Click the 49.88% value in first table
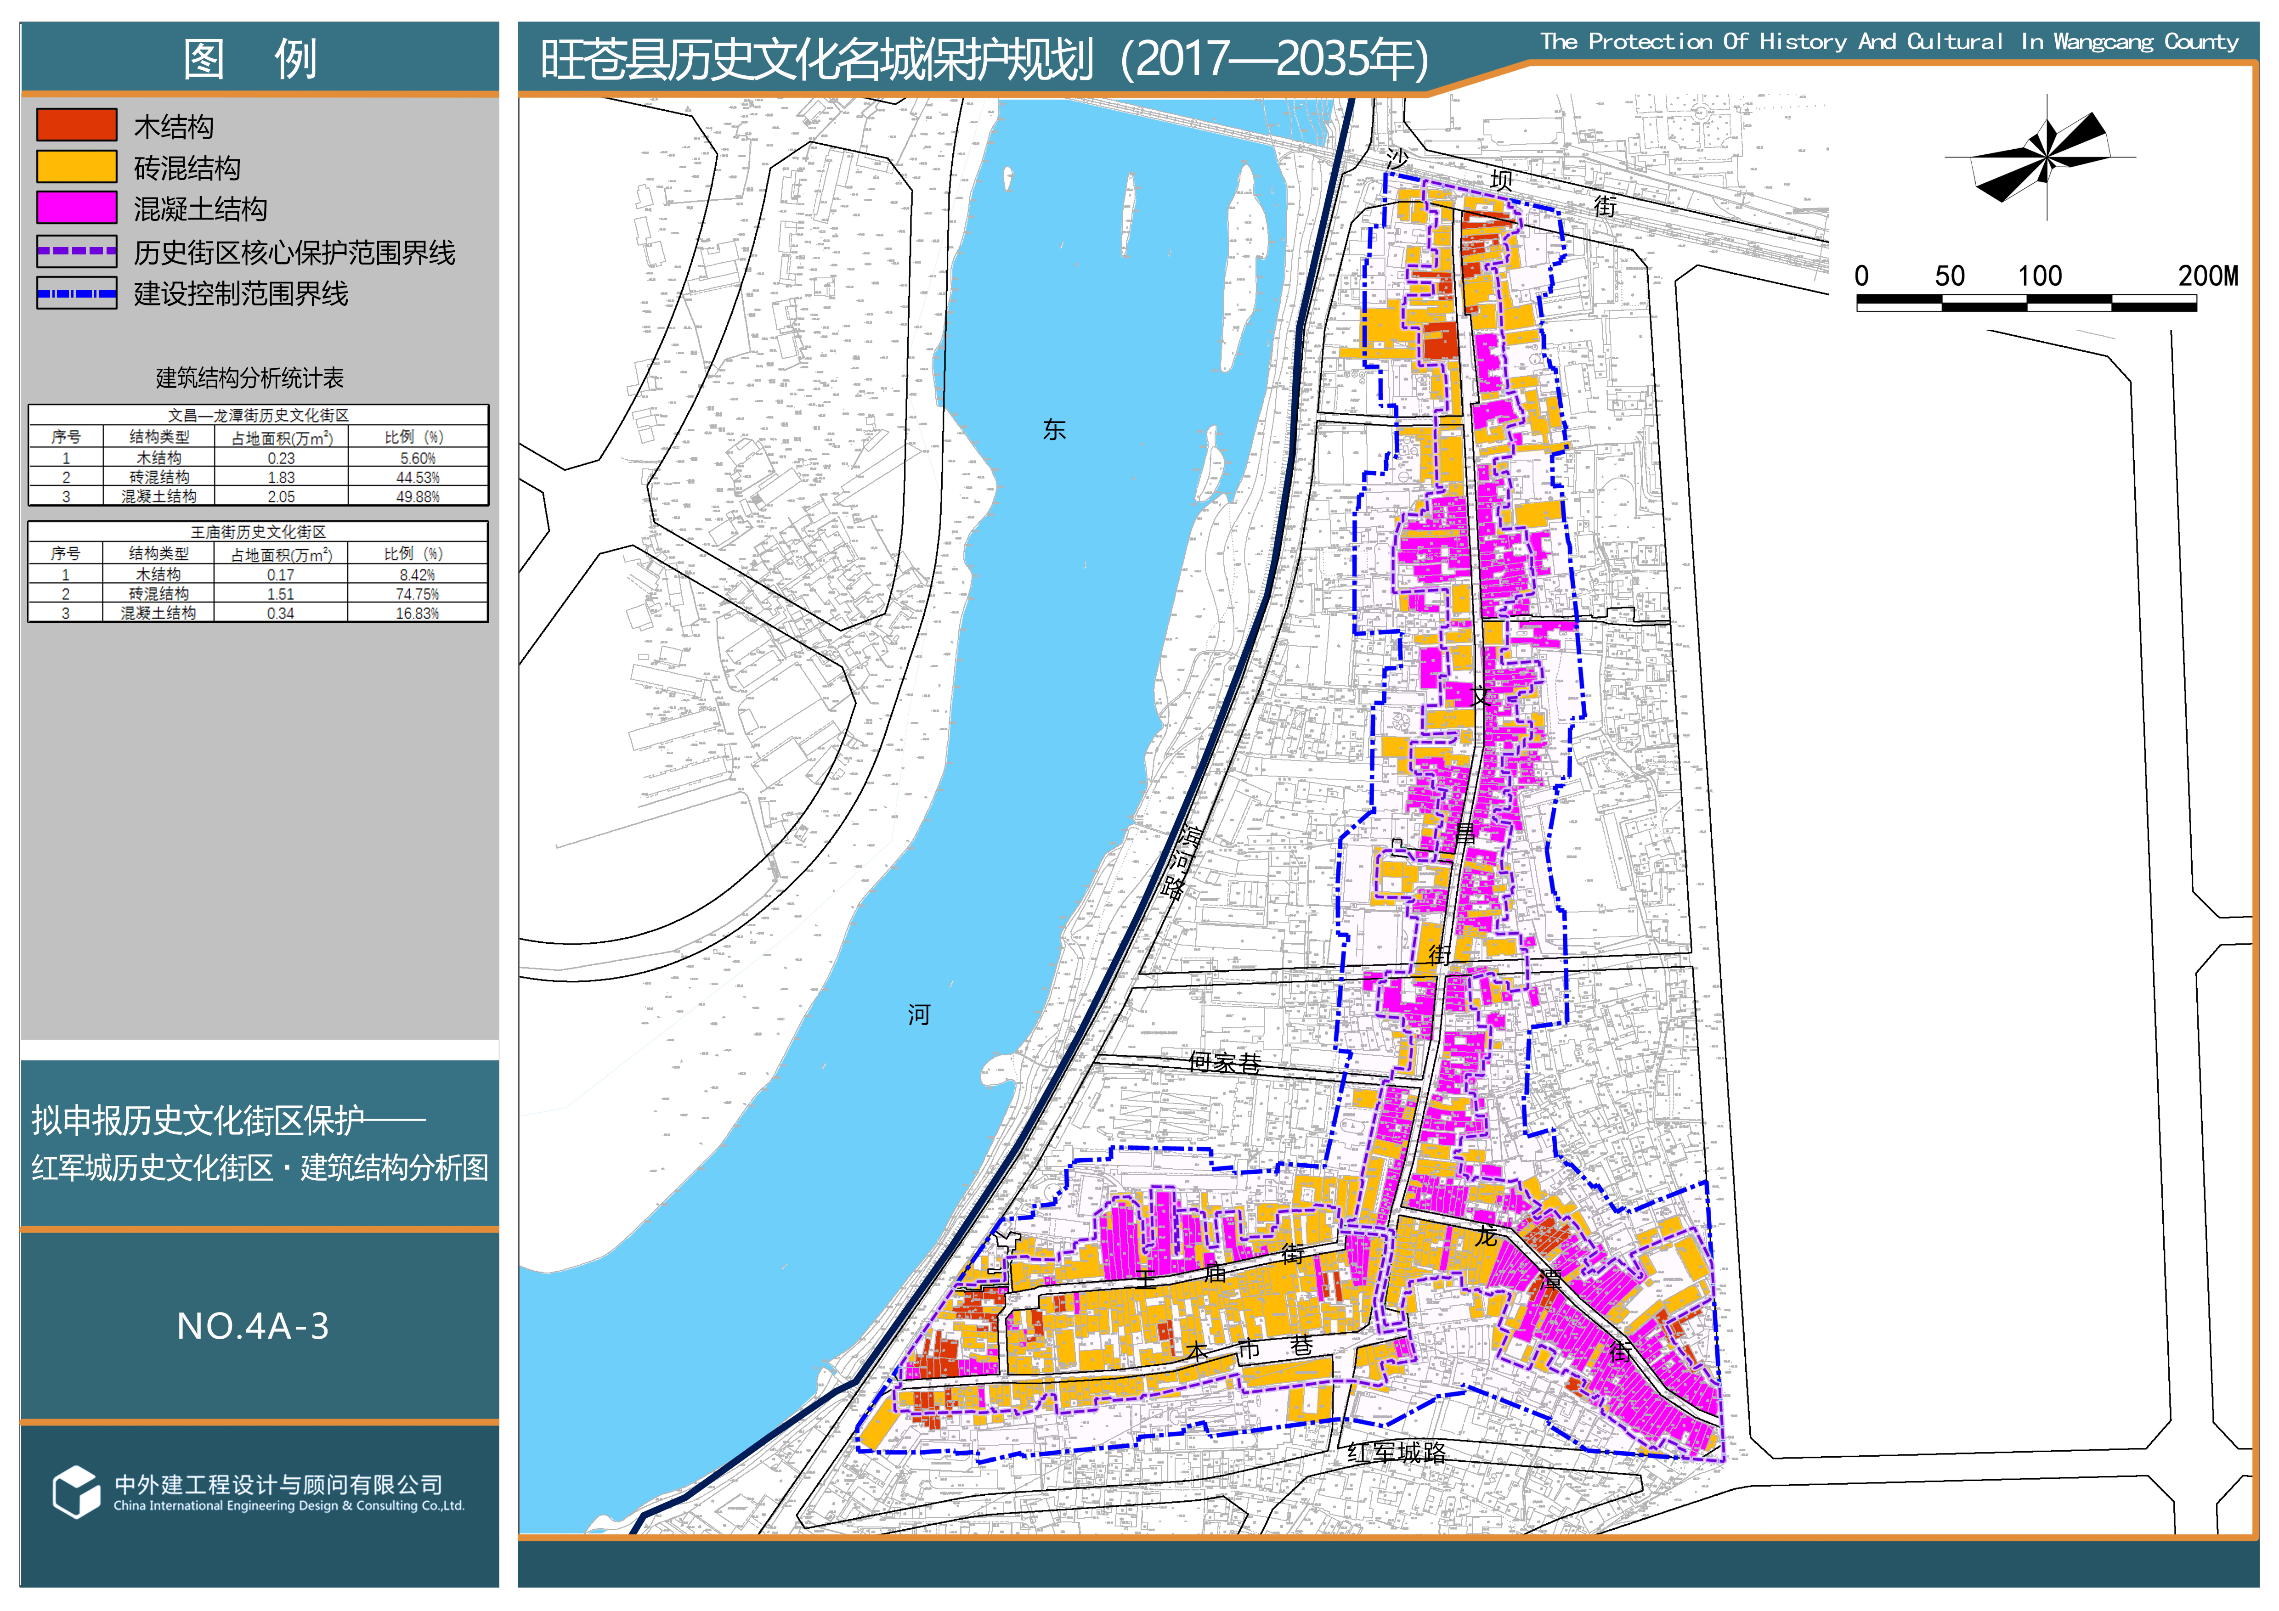The width and height of the screenshot is (2279, 1611). coord(418,497)
